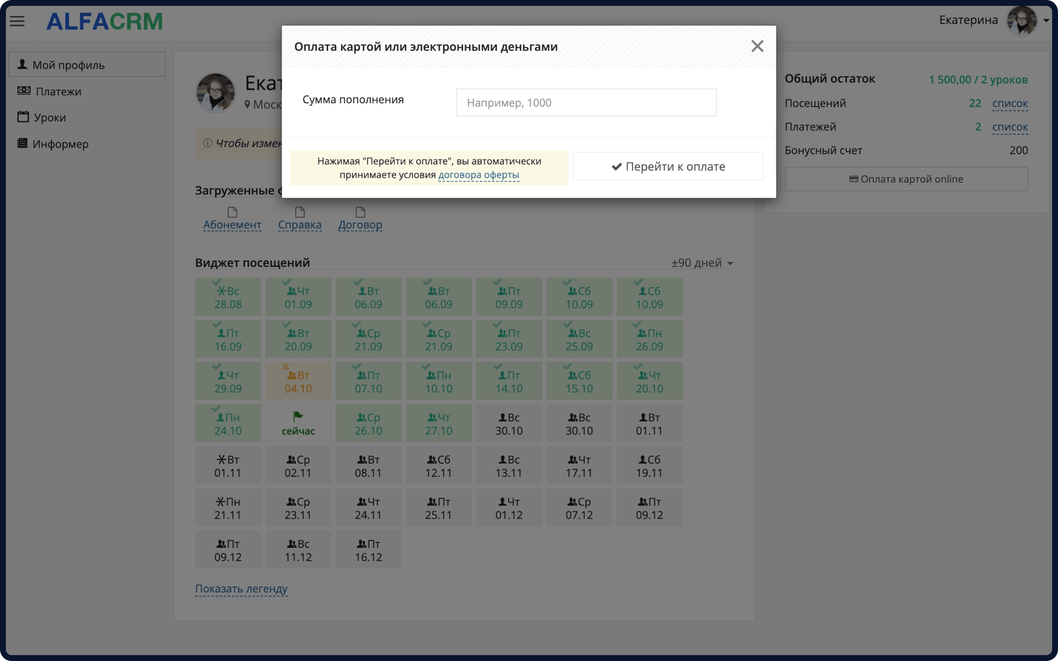1058x661 pixels.
Task: Select the Платежи money icon in sidebar
Action: pyautogui.click(x=23, y=90)
